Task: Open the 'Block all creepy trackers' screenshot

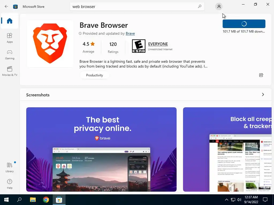Action: 227,149
